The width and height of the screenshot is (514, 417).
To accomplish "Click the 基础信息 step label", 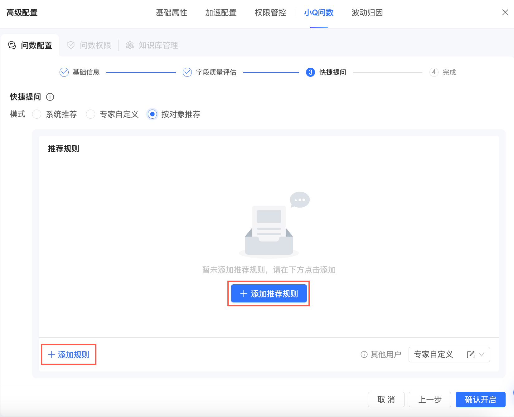I will tap(86, 72).
